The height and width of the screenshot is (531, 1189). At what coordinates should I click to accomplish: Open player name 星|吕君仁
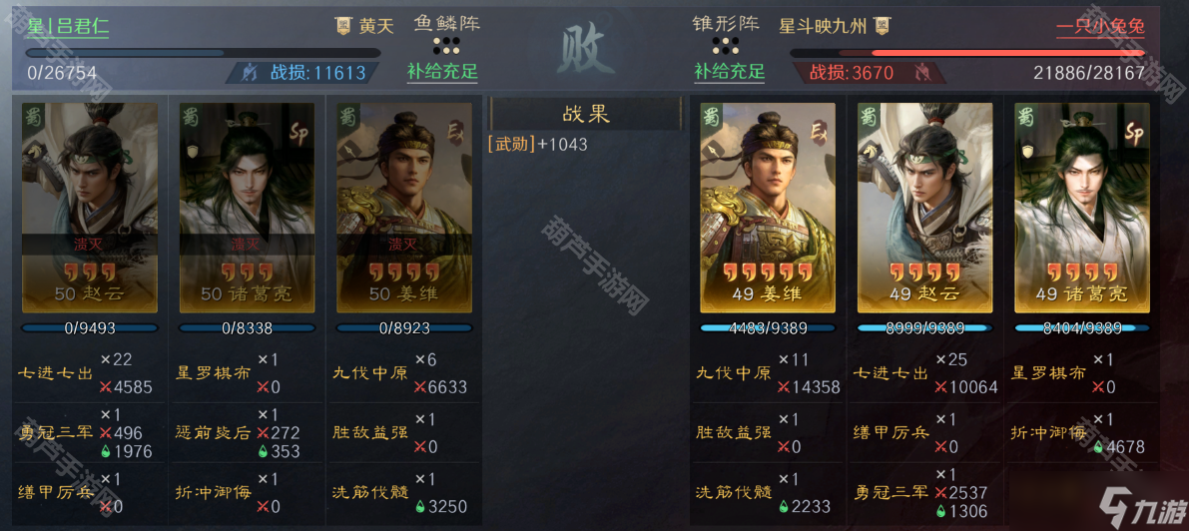coord(68,27)
